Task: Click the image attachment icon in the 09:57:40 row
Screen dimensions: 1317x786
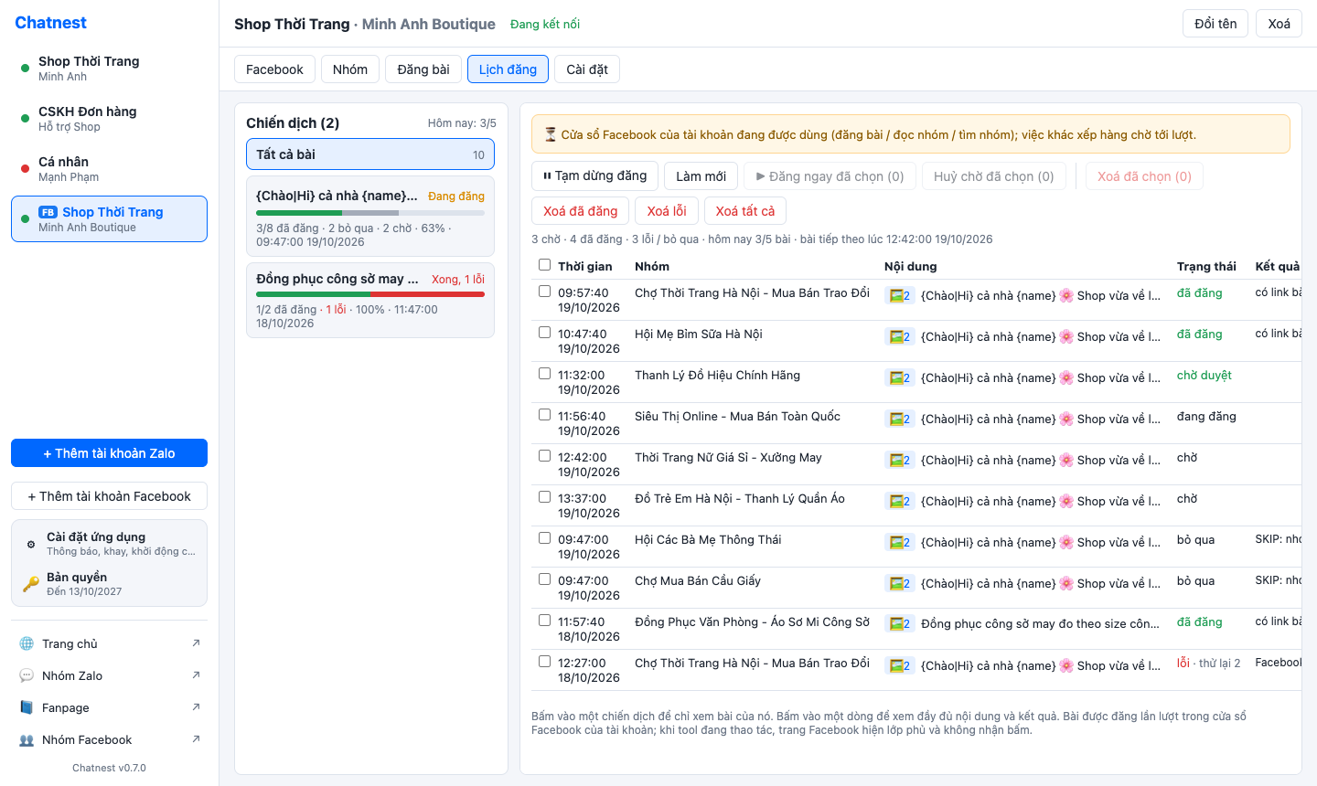Action: (x=899, y=295)
